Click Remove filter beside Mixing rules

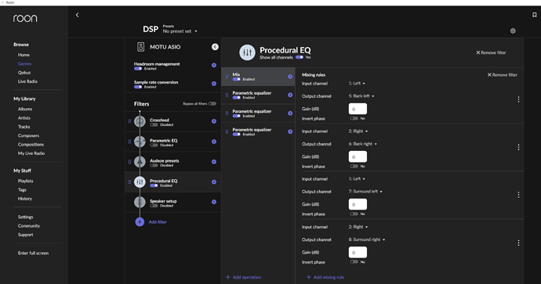tap(503, 74)
